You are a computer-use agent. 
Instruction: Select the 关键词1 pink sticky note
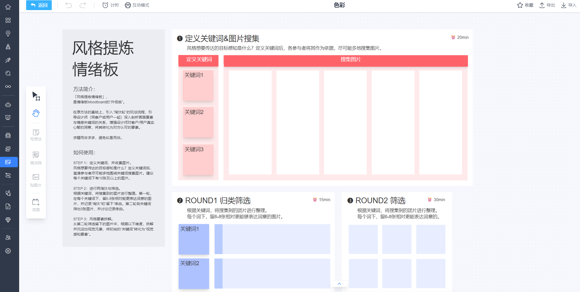[x=198, y=85]
